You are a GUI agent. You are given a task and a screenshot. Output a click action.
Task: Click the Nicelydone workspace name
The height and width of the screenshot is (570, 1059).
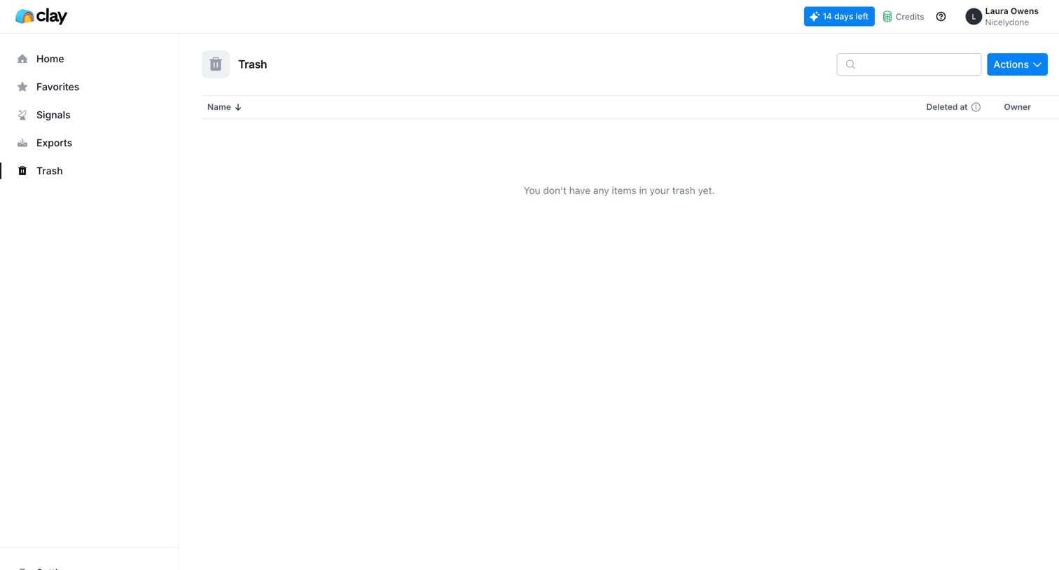(x=1006, y=22)
